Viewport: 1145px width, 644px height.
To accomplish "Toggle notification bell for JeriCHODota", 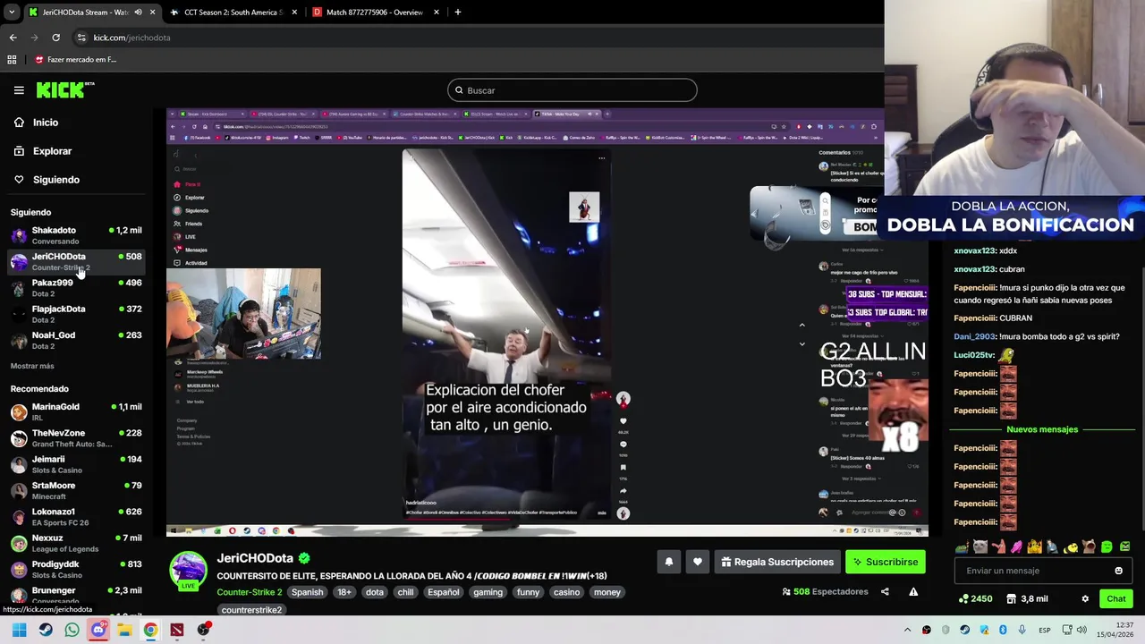I will click(668, 562).
